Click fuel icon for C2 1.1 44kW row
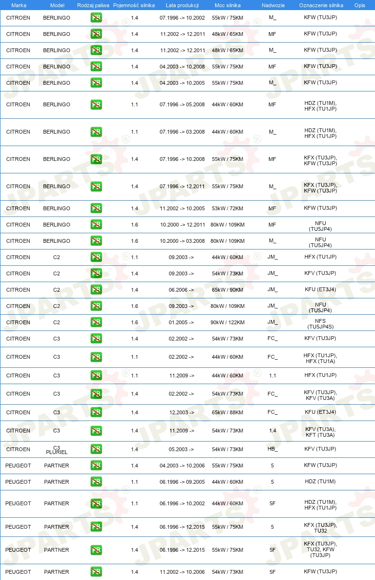The image size is (375, 580). 96,257
